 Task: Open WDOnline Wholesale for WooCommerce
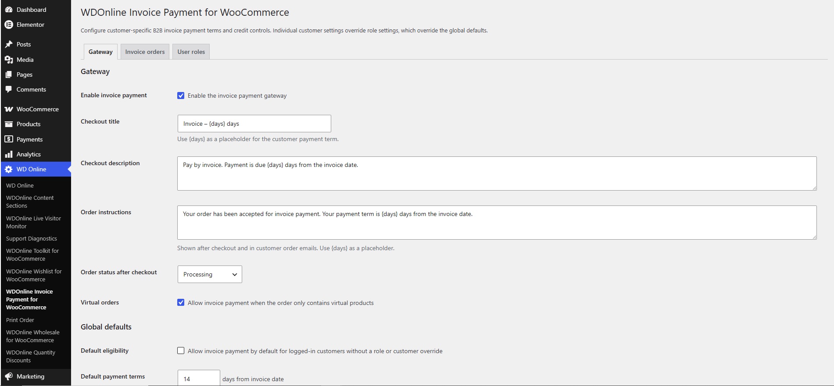click(33, 336)
